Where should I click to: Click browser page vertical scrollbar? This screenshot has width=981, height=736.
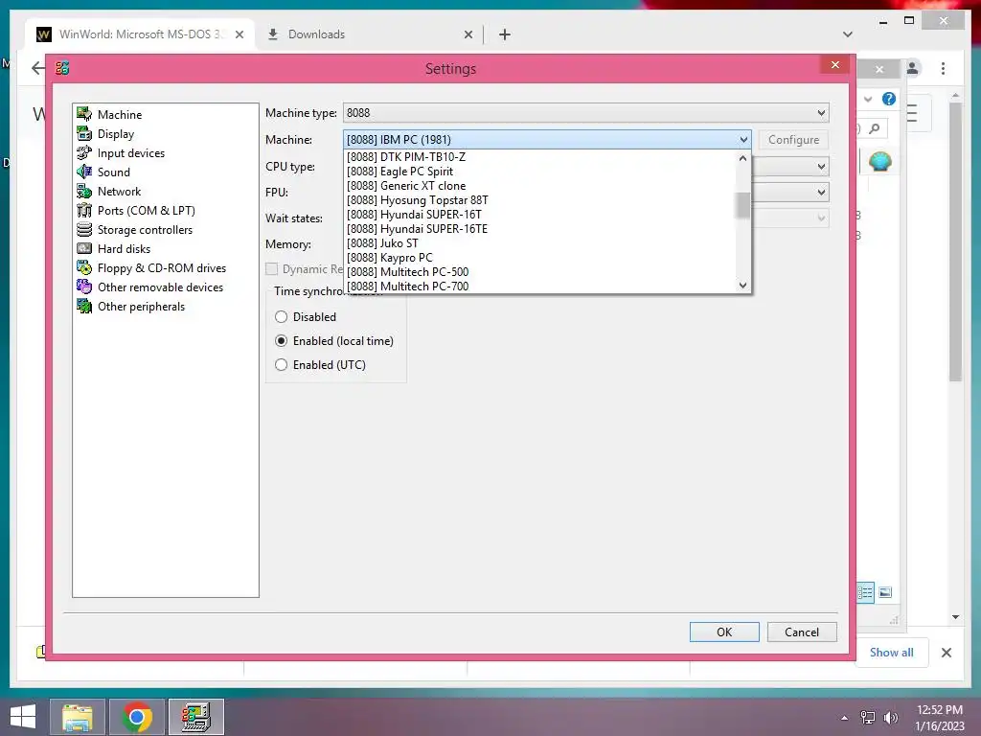coord(955,241)
